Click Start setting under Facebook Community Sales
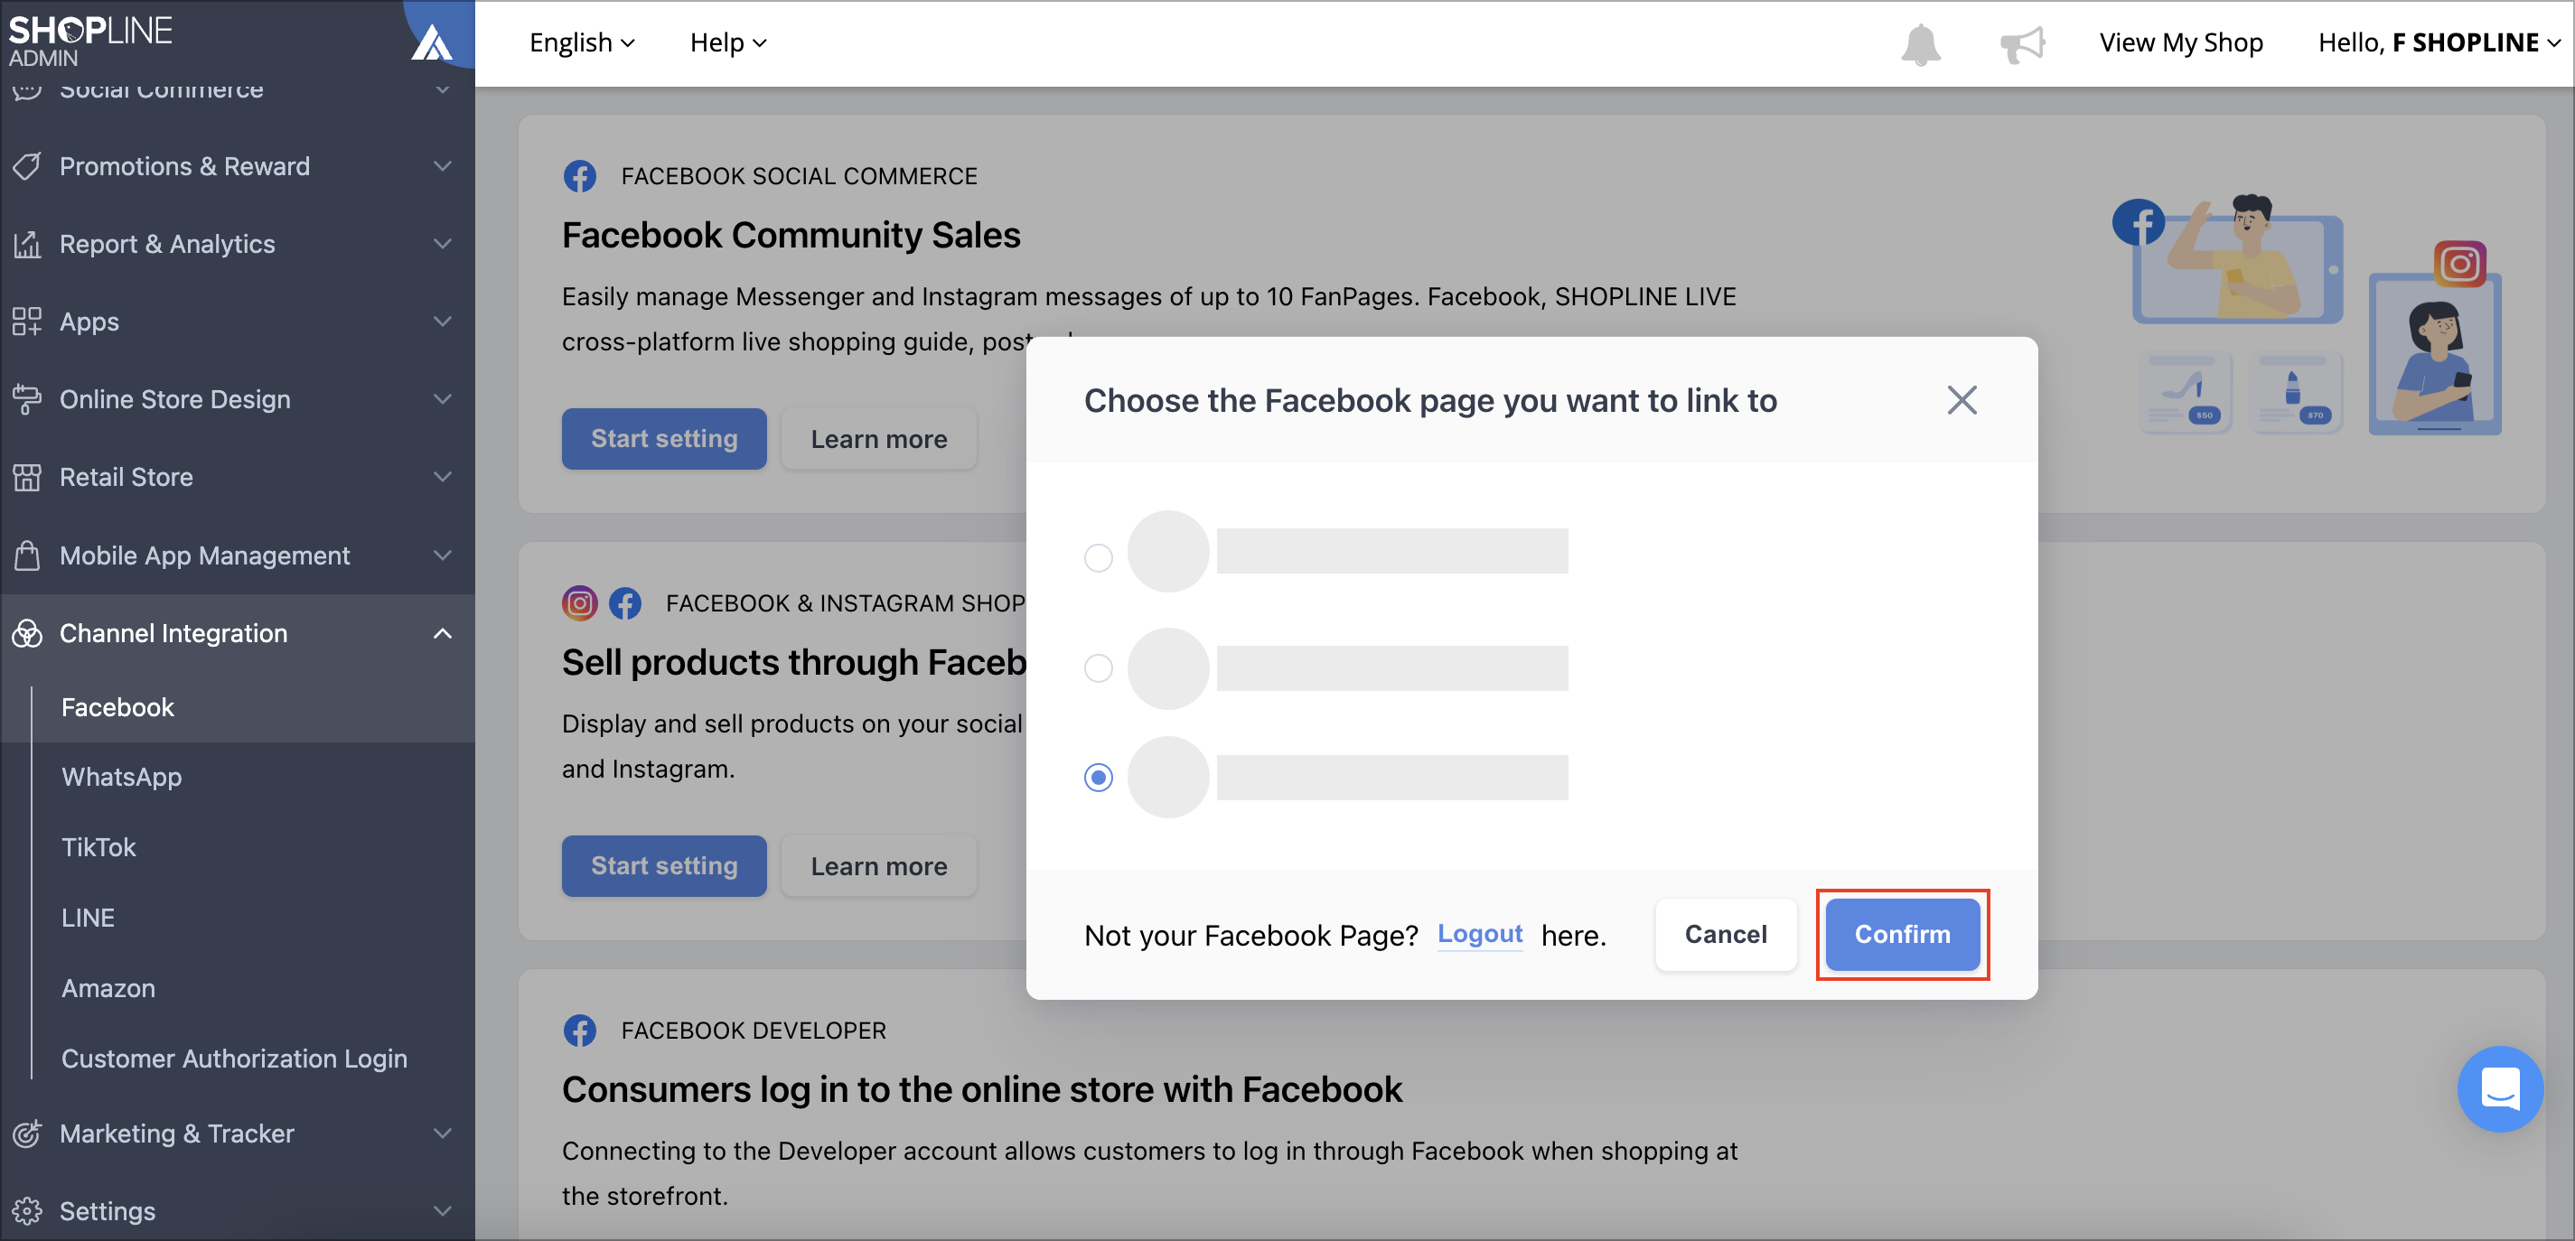The height and width of the screenshot is (1241, 2575). tap(664, 439)
